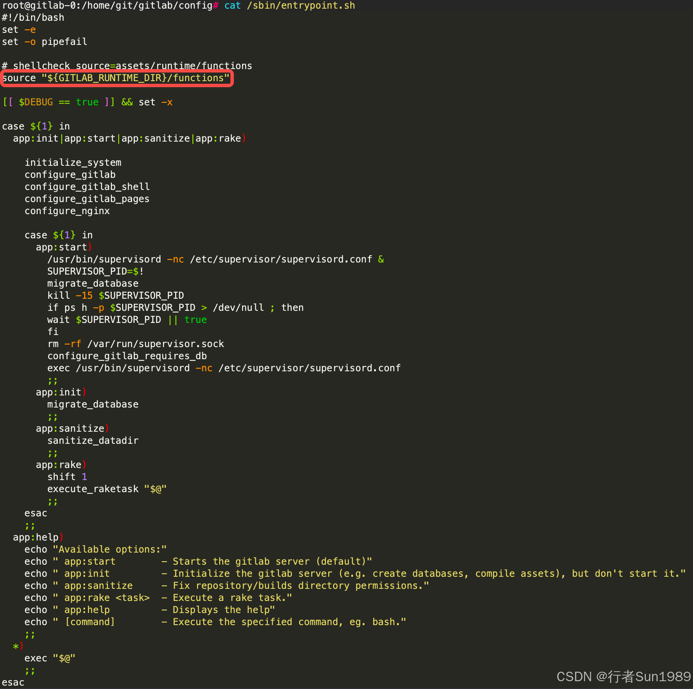Click the 'SUPERVISOR_PID=$!' assignment

tap(95, 272)
